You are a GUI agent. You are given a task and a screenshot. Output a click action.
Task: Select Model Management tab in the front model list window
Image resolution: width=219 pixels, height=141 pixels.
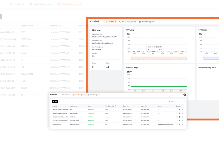tap(79, 95)
